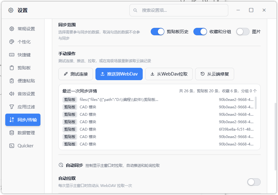Click the settings gear icon in title bar
This screenshot has width=278, height=195.
click(11, 10)
